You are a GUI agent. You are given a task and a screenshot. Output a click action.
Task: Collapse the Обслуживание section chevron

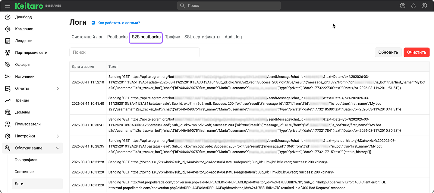(58, 148)
